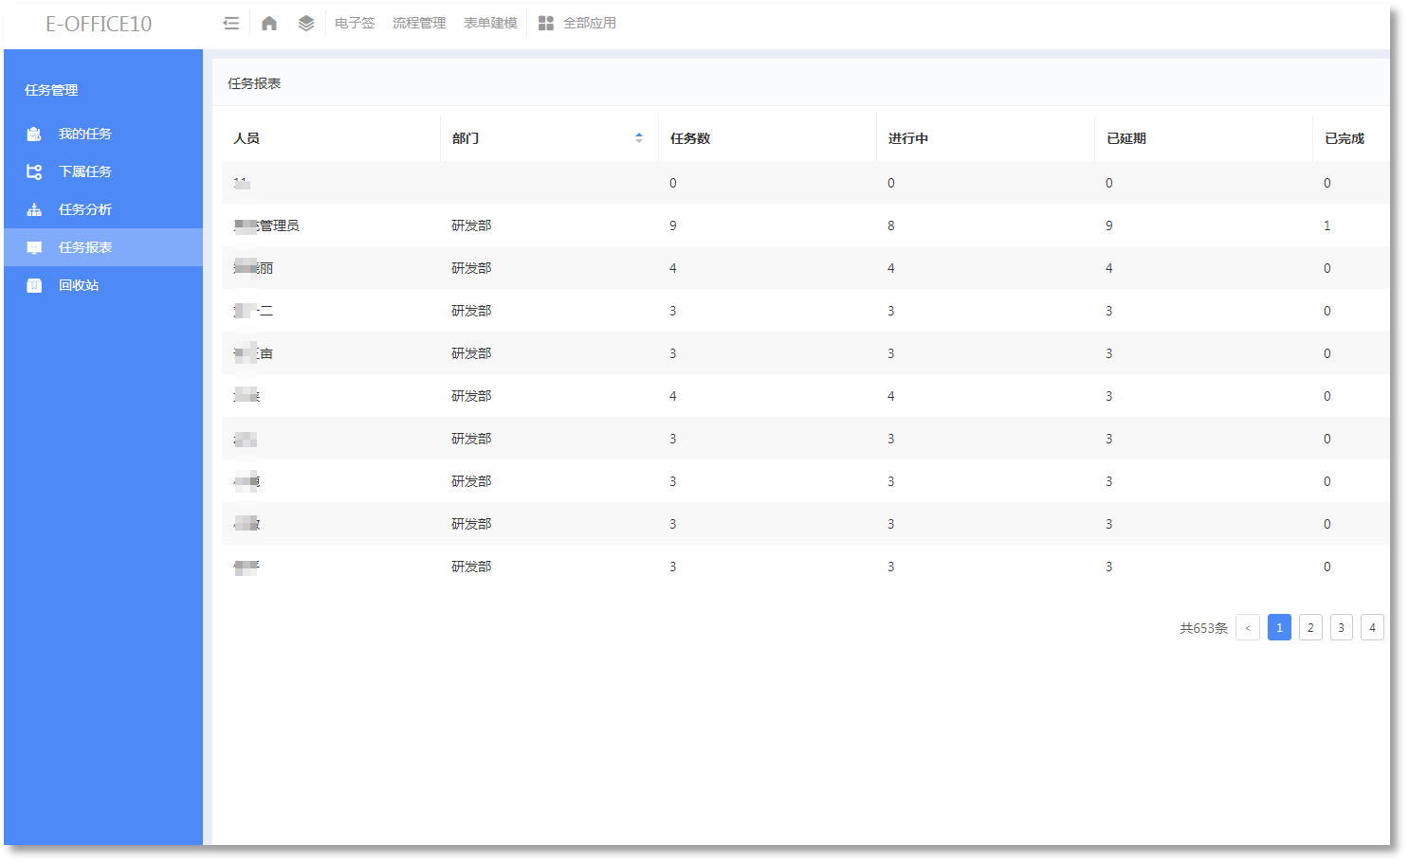This screenshot has height=864, width=1409.
Task: Click the 已完成 column header
Action: click(1345, 138)
